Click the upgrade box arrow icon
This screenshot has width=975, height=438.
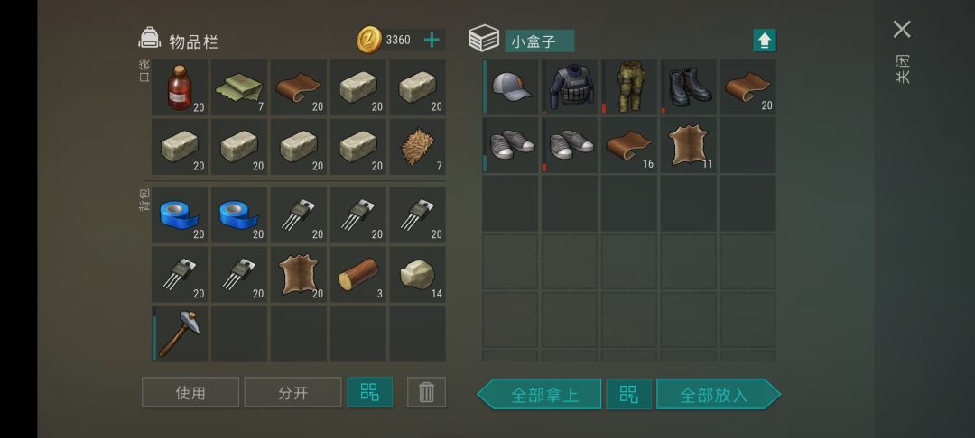[765, 41]
